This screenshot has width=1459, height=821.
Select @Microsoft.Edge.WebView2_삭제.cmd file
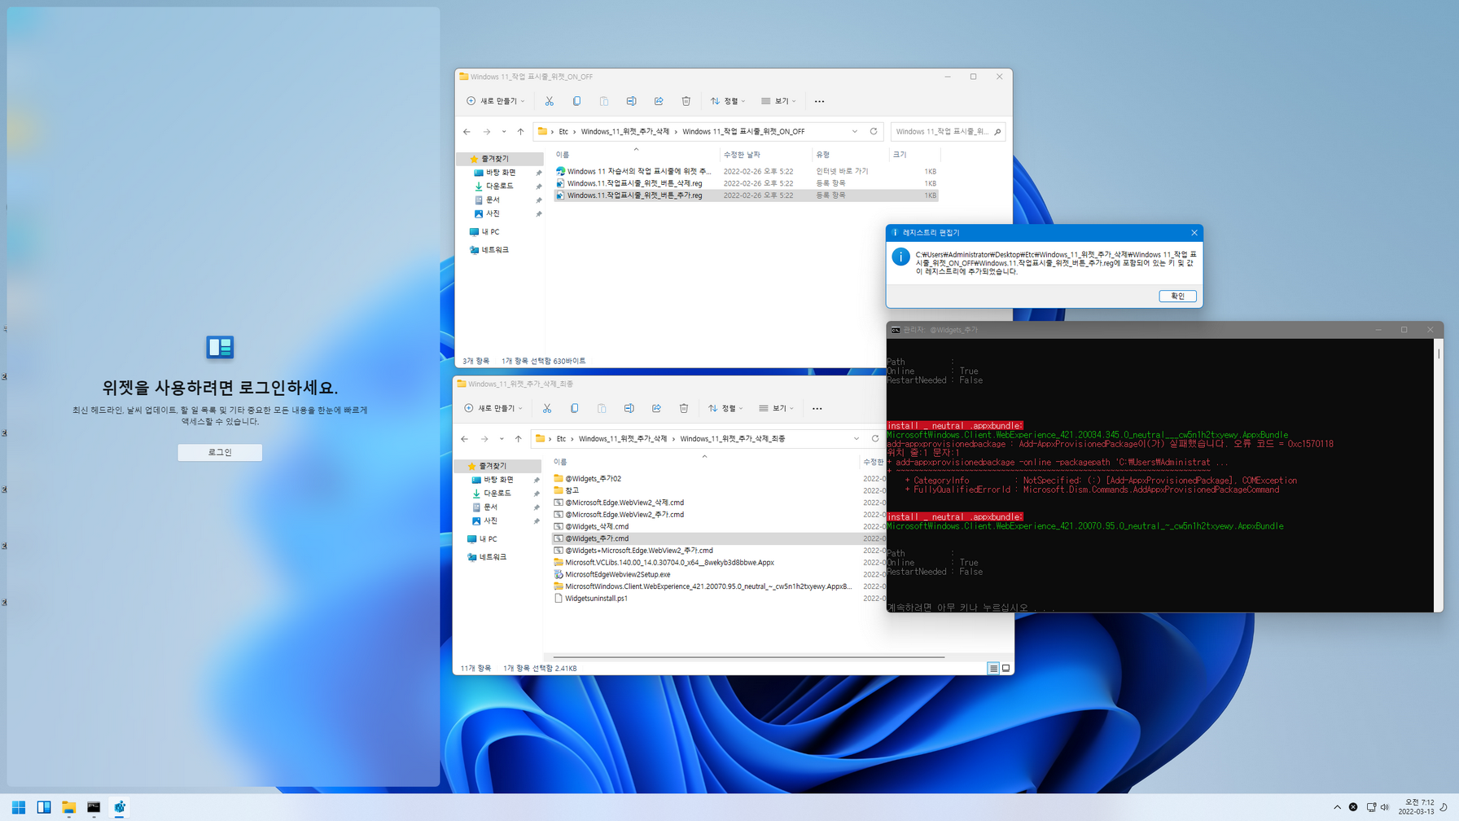coord(624,503)
